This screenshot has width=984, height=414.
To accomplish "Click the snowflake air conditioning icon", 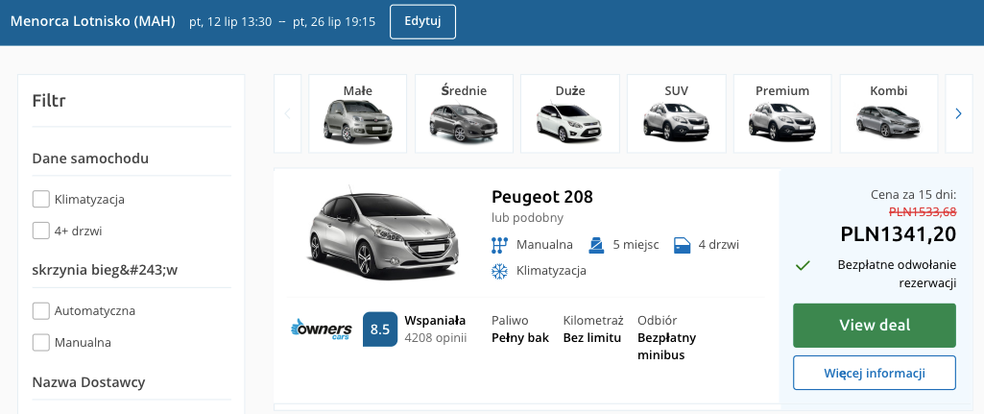I will click(x=499, y=272).
